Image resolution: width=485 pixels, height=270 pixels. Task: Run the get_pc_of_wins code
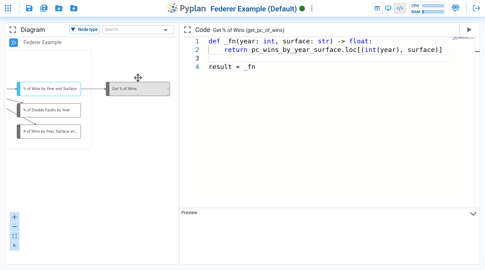pyautogui.click(x=469, y=30)
